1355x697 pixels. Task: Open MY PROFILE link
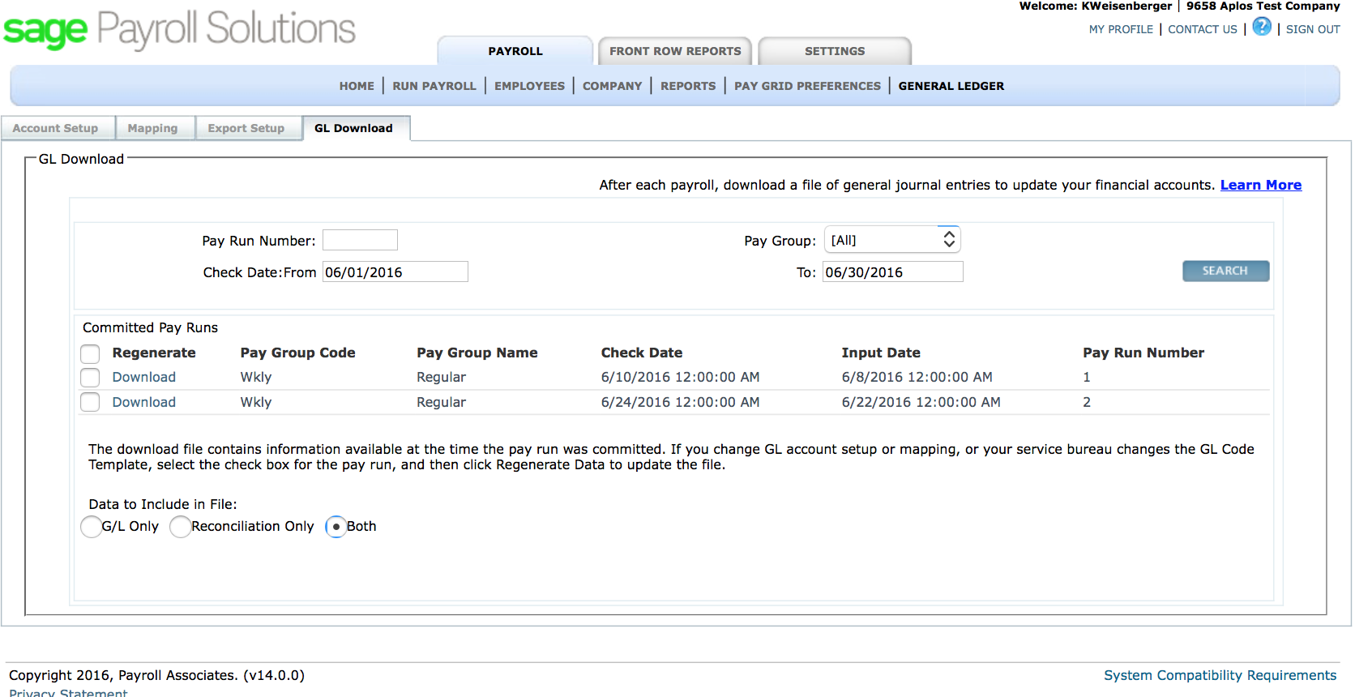(1121, 29)
